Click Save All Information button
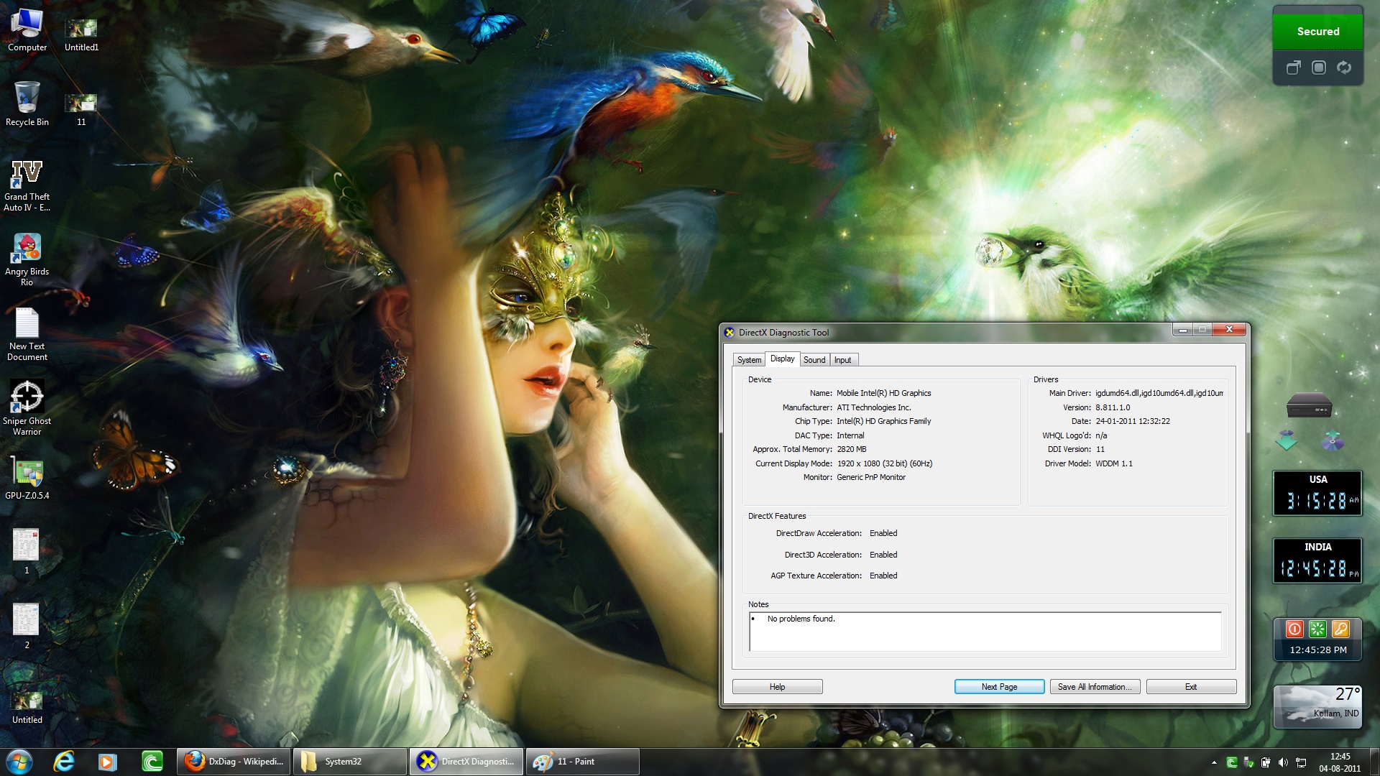This screenshot has height=776, width=1380. [1095, 687]
